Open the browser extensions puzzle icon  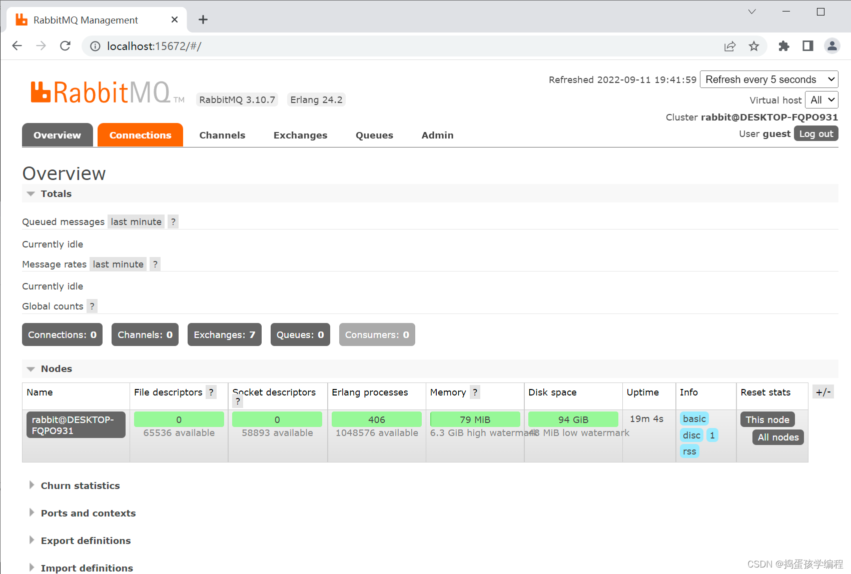coord(784,46)
